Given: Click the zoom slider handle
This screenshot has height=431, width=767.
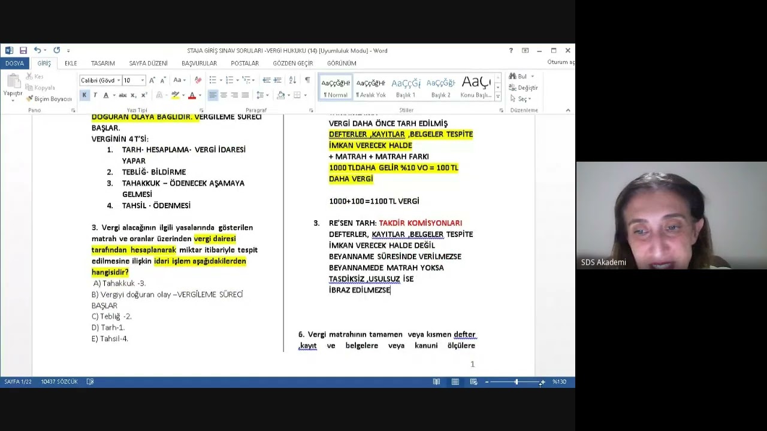Looking at the screenshot, I should pos(516,382).
